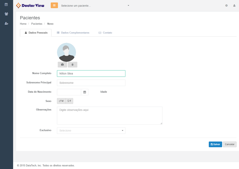
Task: Delete photo using the trash button
Action: point(72,65)
